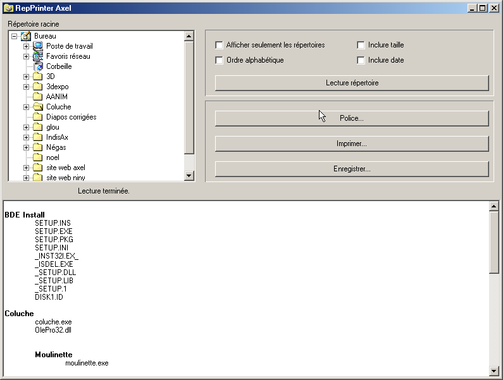Click OlePro32.dll in the listing

[x=53, y=330]
